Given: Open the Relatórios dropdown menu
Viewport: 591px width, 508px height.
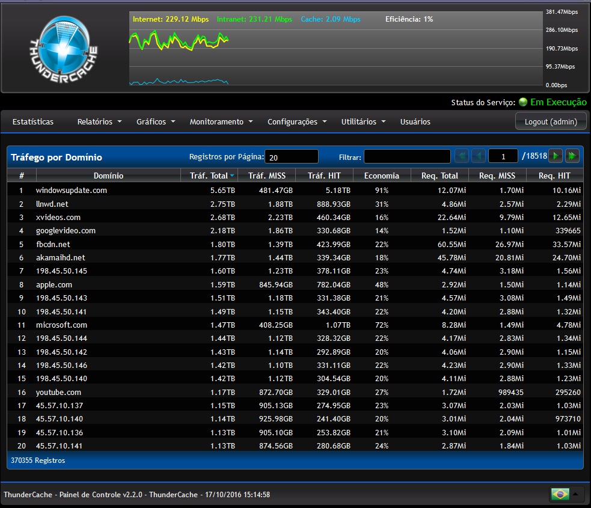Looking at the screenshot, I should click(x=99, y=121).
